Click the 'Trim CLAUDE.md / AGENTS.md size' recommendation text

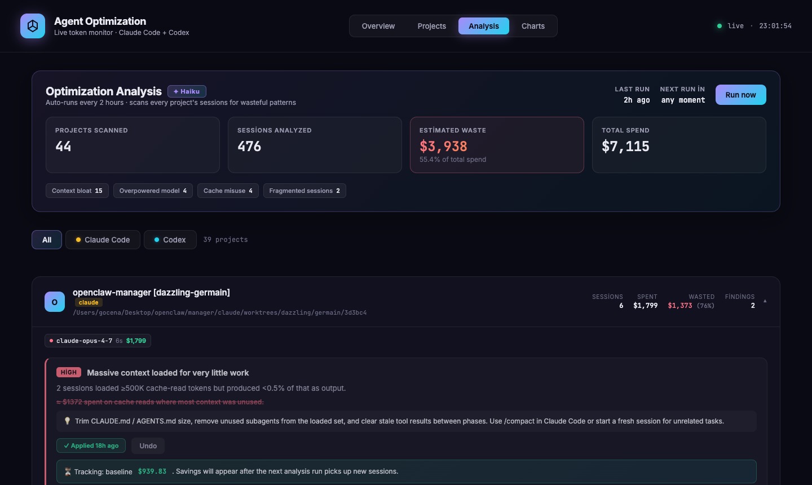pyautogui.click(x=399, y=421)
